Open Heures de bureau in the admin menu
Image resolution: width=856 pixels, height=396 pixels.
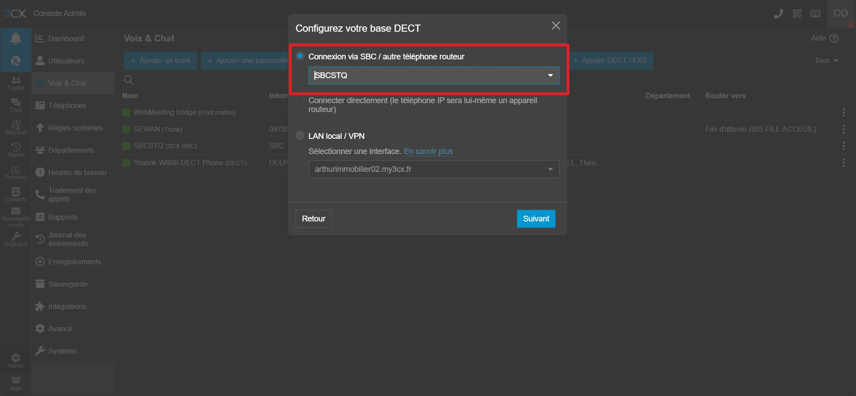point(73,172)
